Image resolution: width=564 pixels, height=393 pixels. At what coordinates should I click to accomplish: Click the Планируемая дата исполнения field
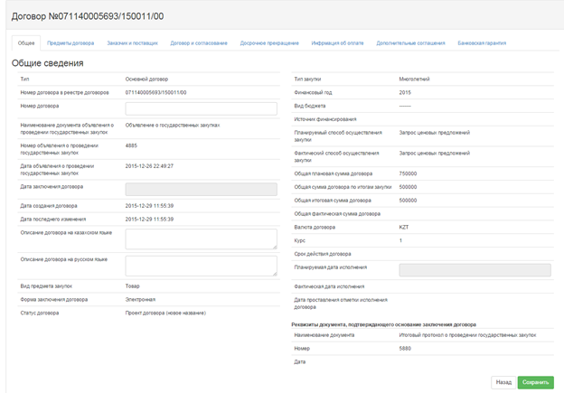475,270
